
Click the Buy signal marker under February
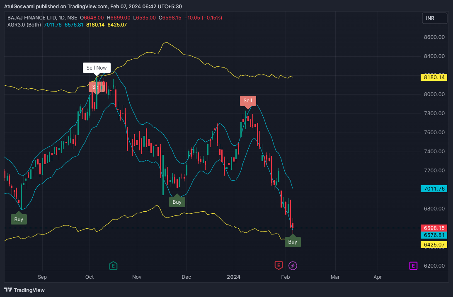(293, 241)
